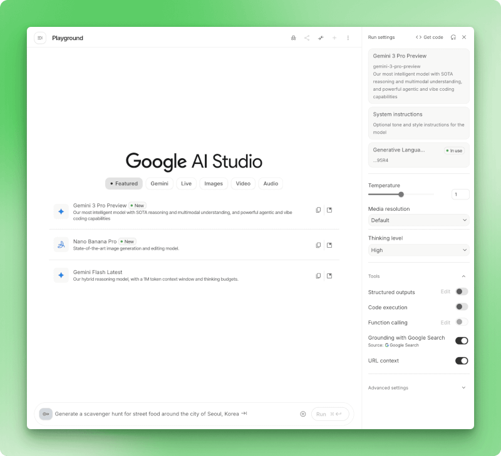Image resolution: width=501 pixels, height=456 pixels.
Task: Collapse the Playground sidebar panel
Action: (39, 38)
